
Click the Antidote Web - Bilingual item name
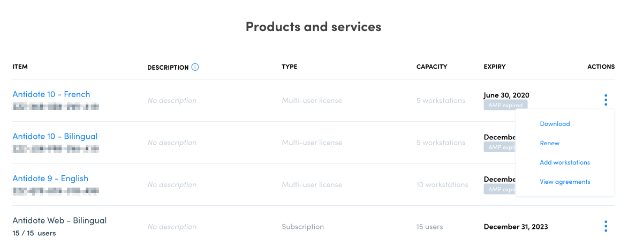click(59, 220)
